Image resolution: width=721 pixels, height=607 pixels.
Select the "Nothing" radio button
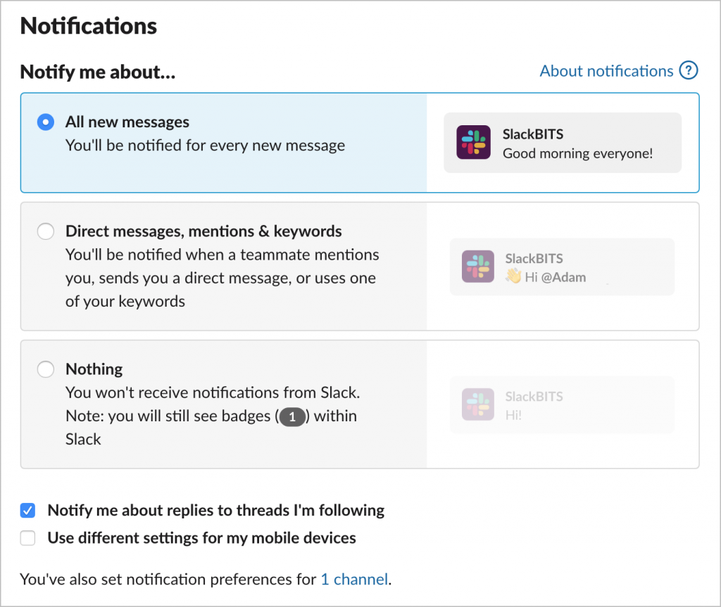[45, 369]
